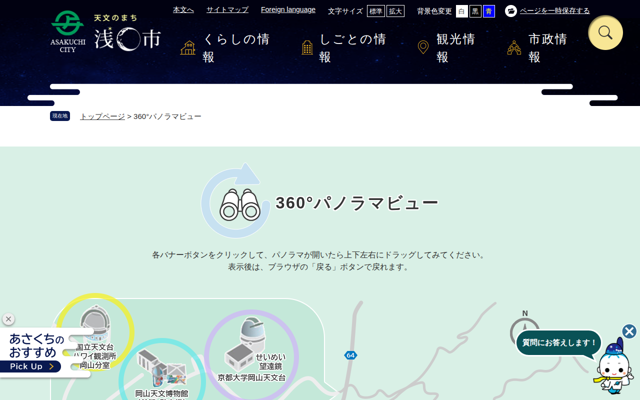Click ページを一時保存する link
640x400 pixels.
click(555, 10)
